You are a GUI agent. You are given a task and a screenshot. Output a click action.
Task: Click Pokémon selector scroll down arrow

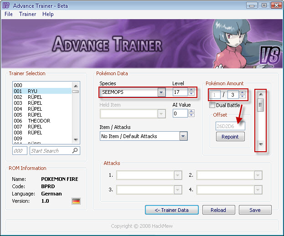coord(261,144)
